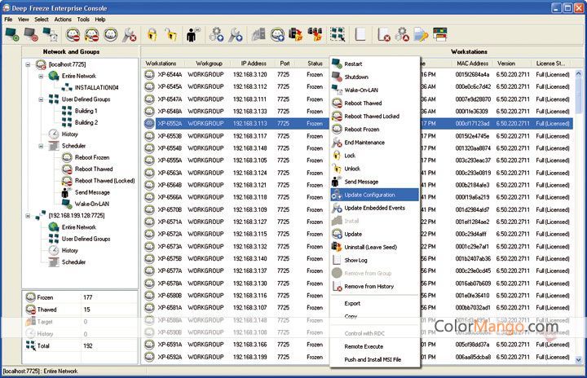Click the last toolbar icon with colored panels

click(x=440, y=35)
